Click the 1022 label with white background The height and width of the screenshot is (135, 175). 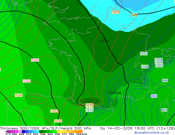pos(26,81)
